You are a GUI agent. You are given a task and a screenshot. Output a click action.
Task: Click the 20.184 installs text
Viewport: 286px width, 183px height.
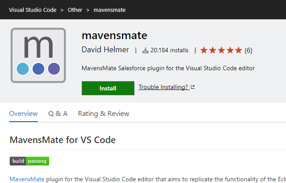pos(169,50)
